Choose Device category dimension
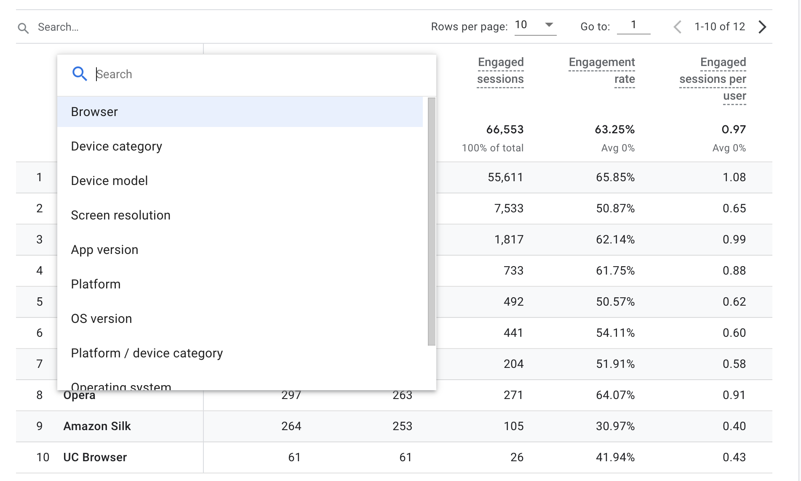 (x=116, y=146)
